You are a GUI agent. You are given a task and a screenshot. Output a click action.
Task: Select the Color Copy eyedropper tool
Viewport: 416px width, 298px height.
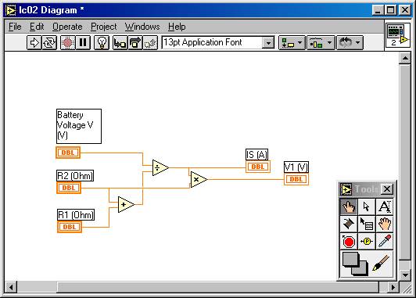tap(385, 242)
